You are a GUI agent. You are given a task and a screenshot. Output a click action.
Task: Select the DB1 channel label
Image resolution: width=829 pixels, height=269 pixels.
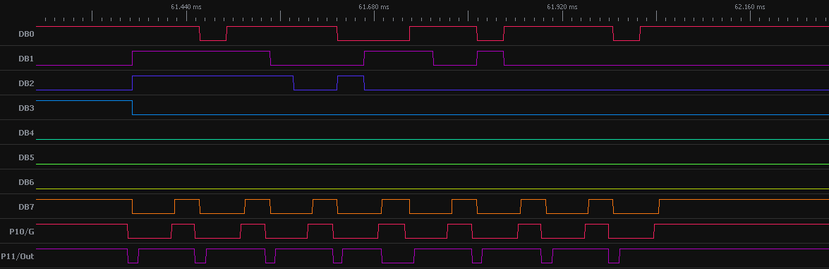point(26,59)
